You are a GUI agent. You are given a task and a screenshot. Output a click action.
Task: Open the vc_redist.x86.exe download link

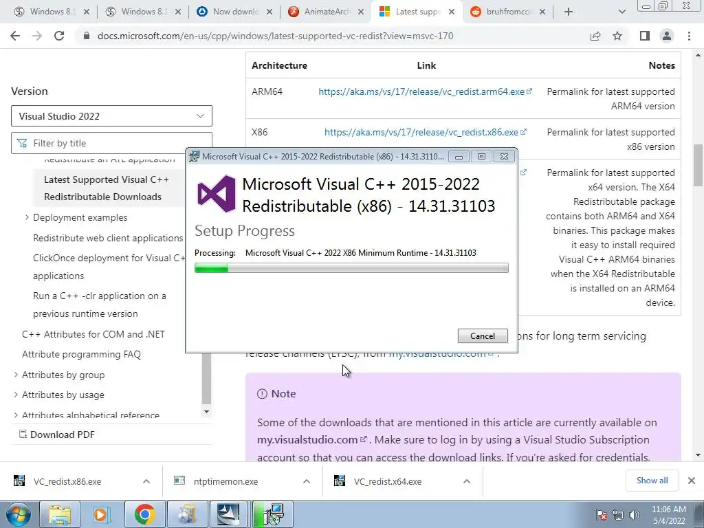[x=425, y=132]
